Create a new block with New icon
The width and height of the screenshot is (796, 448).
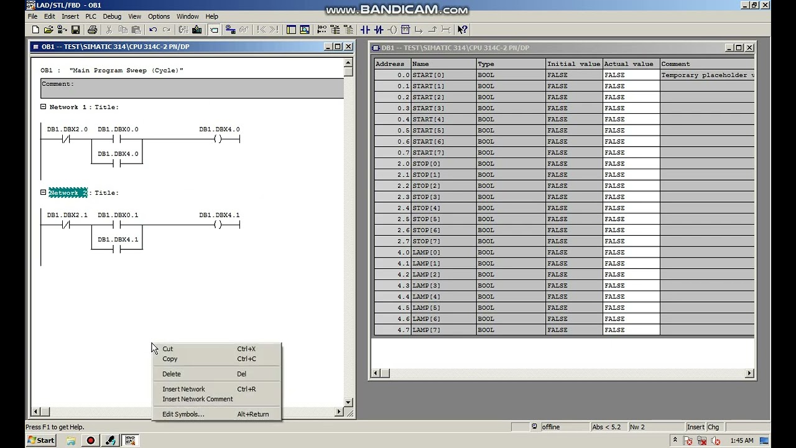pos(35,30)
